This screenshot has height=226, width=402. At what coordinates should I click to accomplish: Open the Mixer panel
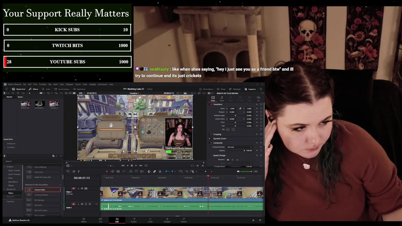tap(221, 89)
